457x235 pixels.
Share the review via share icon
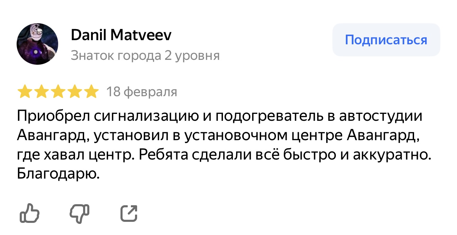pyautogui.click(x=129, y=213)
